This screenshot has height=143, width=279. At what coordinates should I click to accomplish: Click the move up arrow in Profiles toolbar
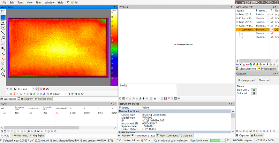click(147, 98)
